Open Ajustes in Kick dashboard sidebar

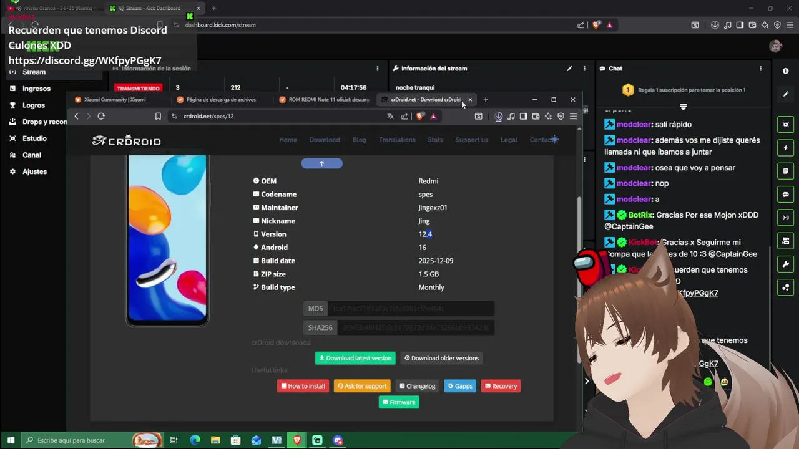click(34, 171)
